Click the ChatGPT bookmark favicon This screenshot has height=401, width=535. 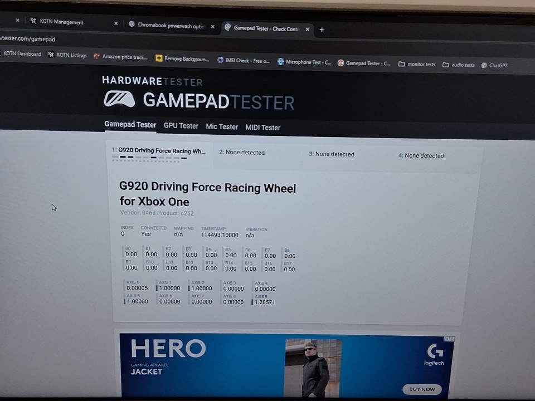(x=484, y=66)
